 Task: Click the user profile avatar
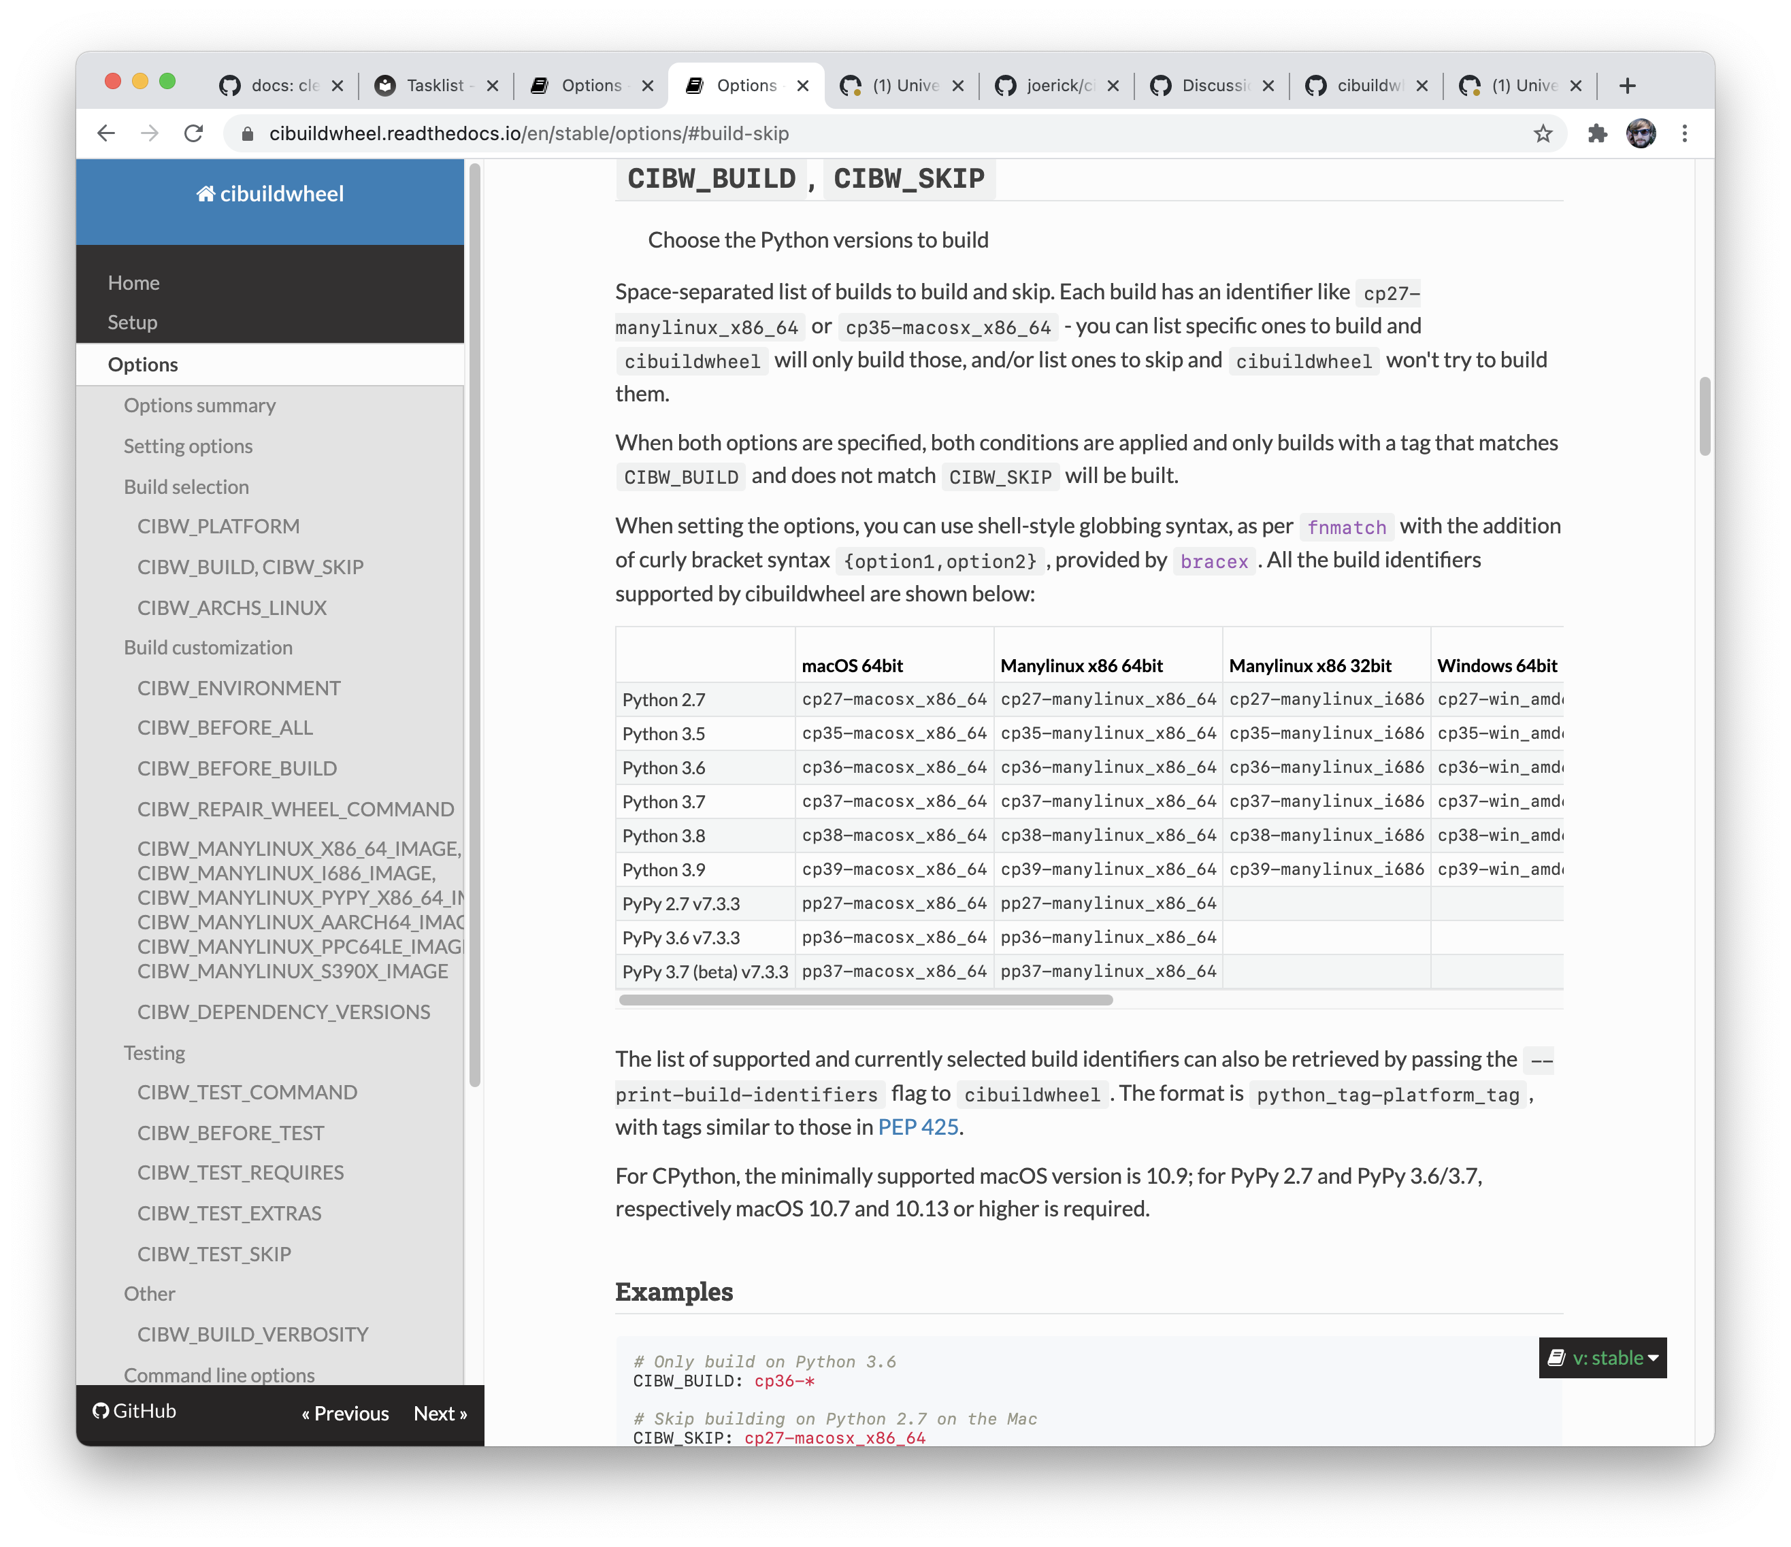(1640, 133)
